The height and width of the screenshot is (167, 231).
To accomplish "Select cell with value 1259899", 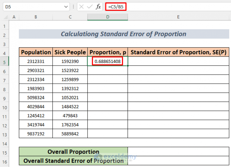I will pos(70,79).
